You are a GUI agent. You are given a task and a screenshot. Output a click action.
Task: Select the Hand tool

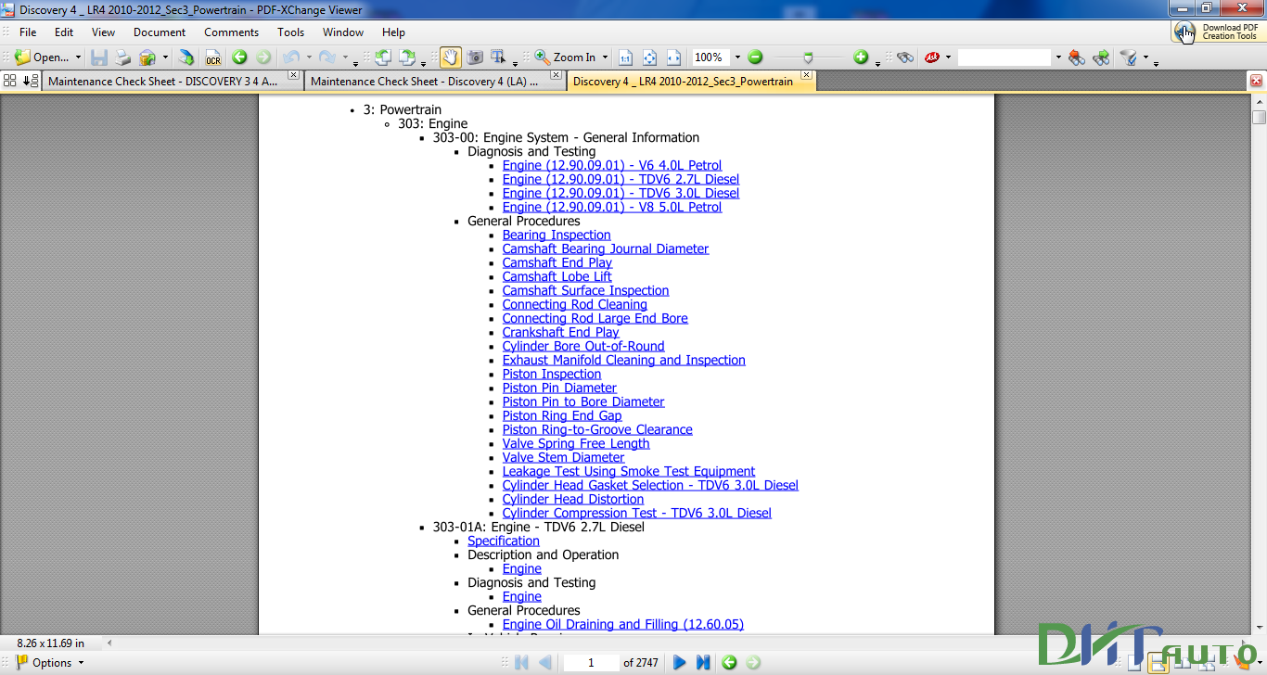tap(450, 57)
